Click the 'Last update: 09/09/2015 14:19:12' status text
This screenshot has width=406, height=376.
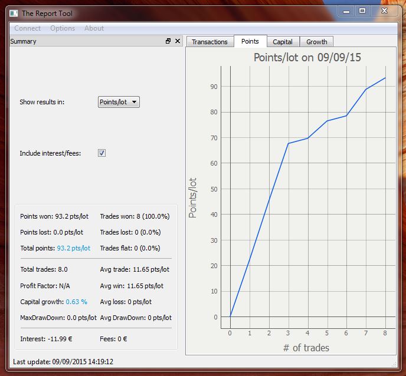point(63,362)
